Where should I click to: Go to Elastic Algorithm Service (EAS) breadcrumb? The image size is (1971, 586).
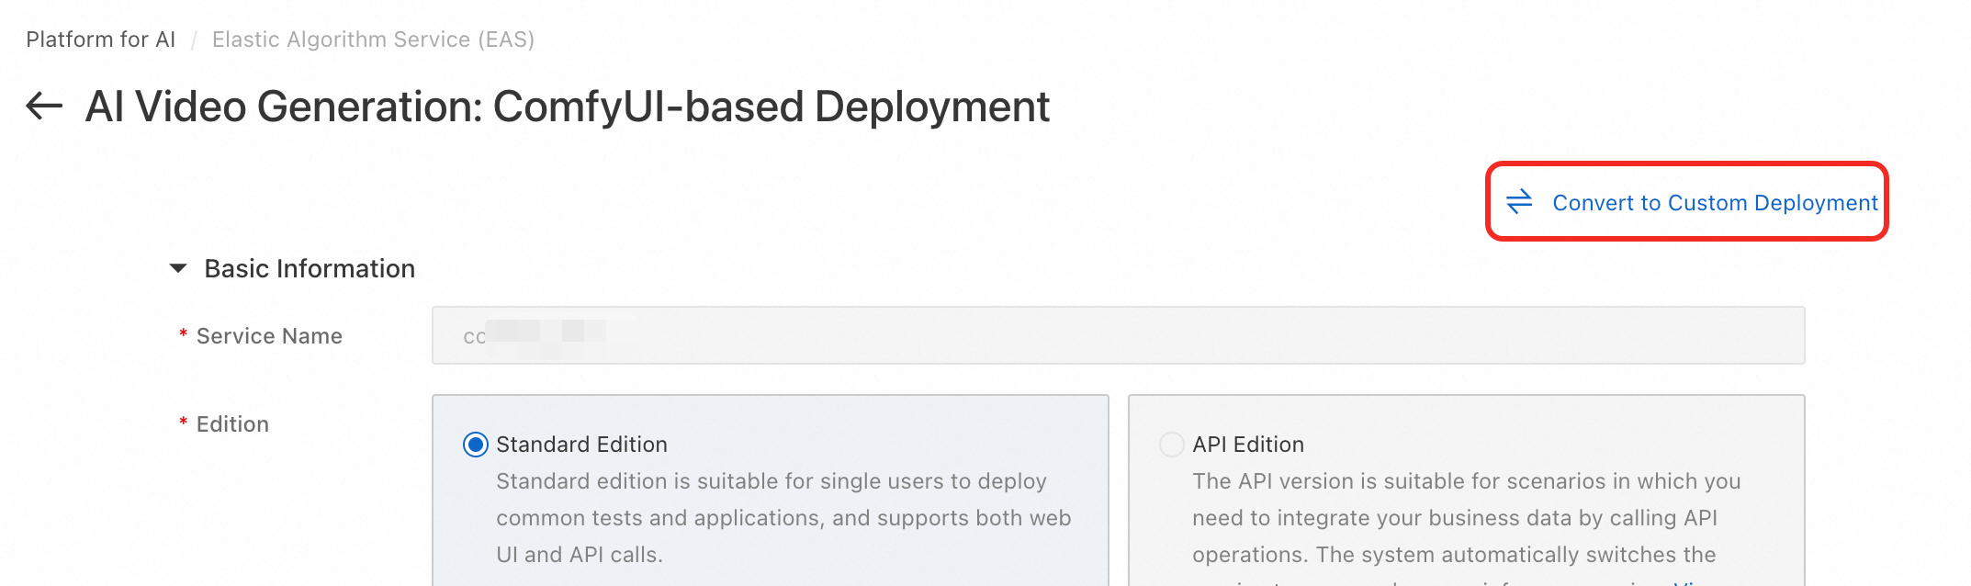(x=373, y=39)
